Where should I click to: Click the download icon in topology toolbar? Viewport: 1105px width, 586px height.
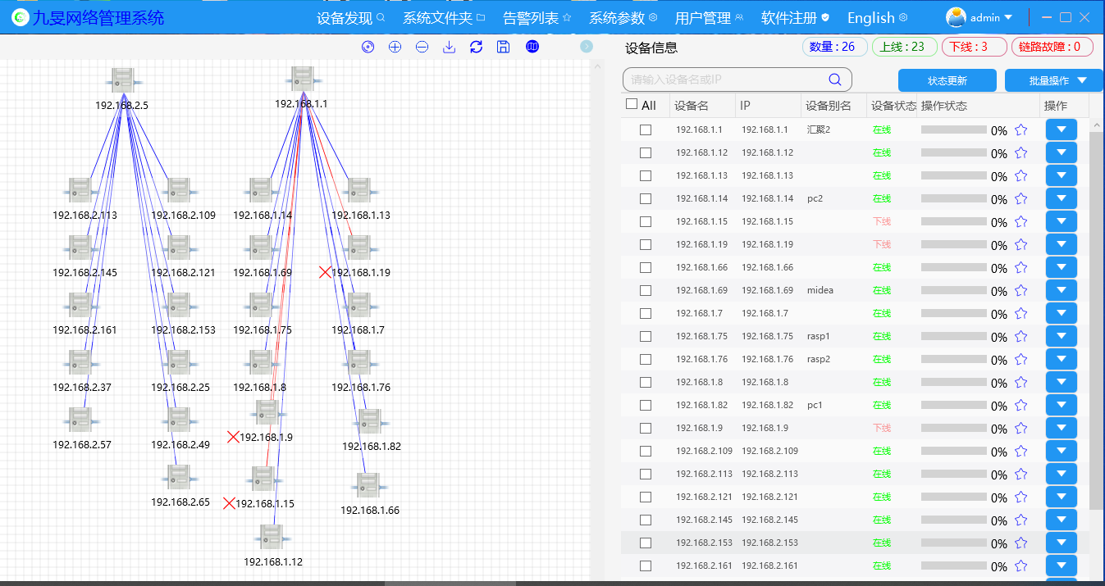(449, 47)
